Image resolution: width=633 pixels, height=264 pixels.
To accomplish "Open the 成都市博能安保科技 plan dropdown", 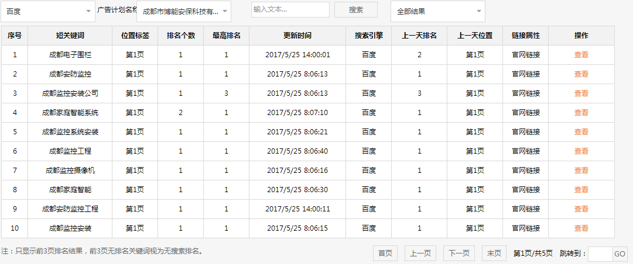I will tap(184, 11).
